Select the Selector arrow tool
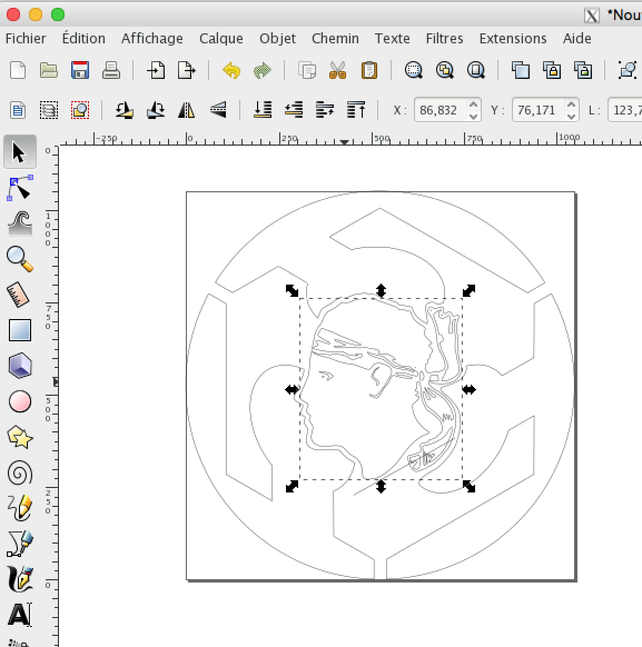Image resolution: width=642 pixels, height=647 pixels. pos(20,151)
